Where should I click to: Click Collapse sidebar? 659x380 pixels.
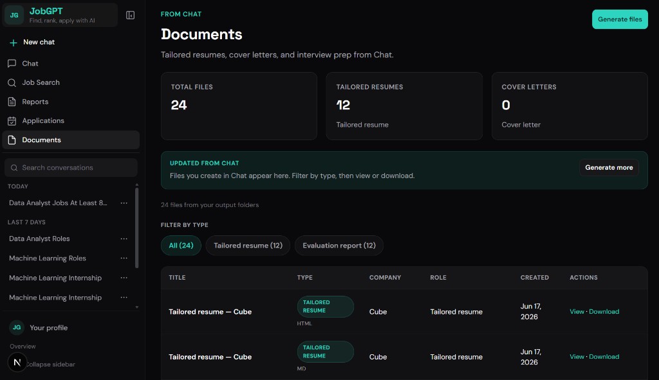click(x=50, y=365)
